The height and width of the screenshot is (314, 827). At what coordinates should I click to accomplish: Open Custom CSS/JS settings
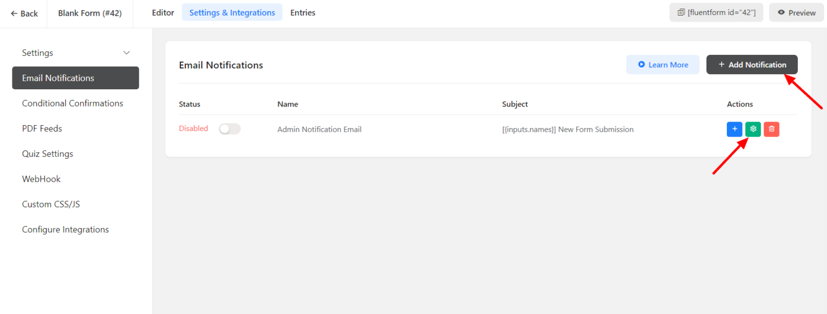(51, 204)
